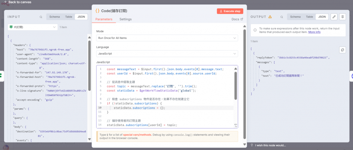The height and width of the screenshot is (150, 353).
Task: Click the parameters panel vertical scrollbar
Action: coord(244,84)
